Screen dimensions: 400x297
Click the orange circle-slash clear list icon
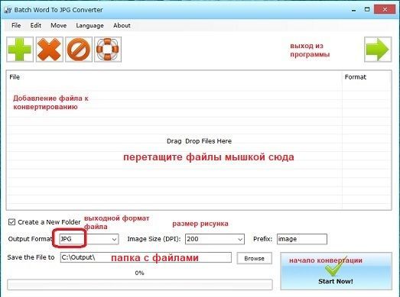pyautogui.click(x=79, y=50)
